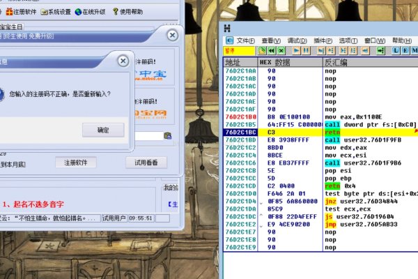Screen dimensions: 418x279
Task: Click the 试用用户 status bar cell
Action: tap(114, 218)
